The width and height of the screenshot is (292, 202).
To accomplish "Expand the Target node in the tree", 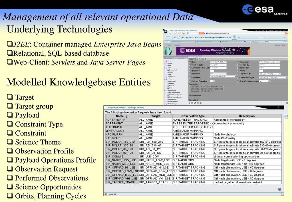I will coord(164,68).
